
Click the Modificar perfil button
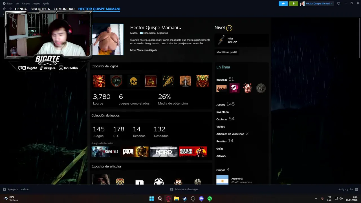226,52
